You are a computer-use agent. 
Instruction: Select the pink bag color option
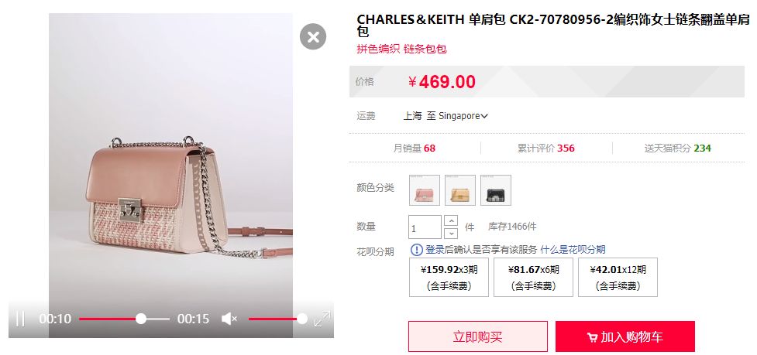[425, 190]
